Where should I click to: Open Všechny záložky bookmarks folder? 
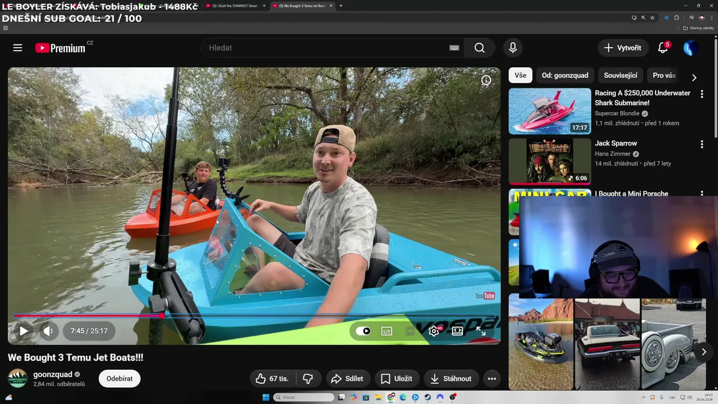698,28
